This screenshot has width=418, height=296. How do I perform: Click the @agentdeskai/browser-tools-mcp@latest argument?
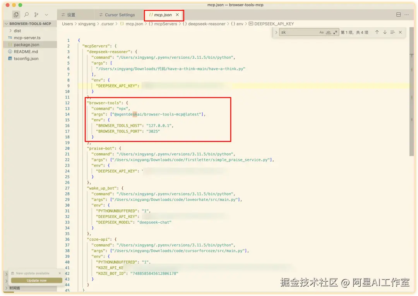click(x=157, y=114)
